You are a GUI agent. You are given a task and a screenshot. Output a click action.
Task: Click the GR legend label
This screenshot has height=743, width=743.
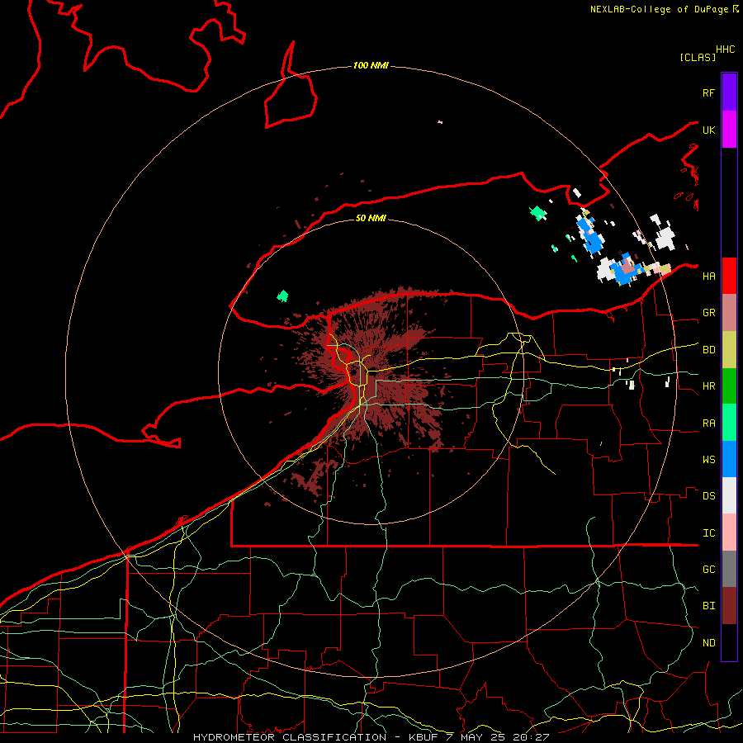tap(708, 312)
